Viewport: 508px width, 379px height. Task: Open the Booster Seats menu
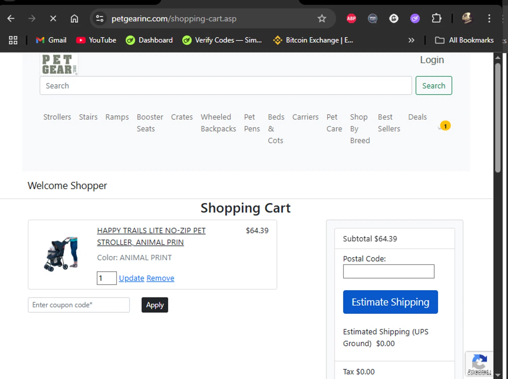[x=150, y=123]
